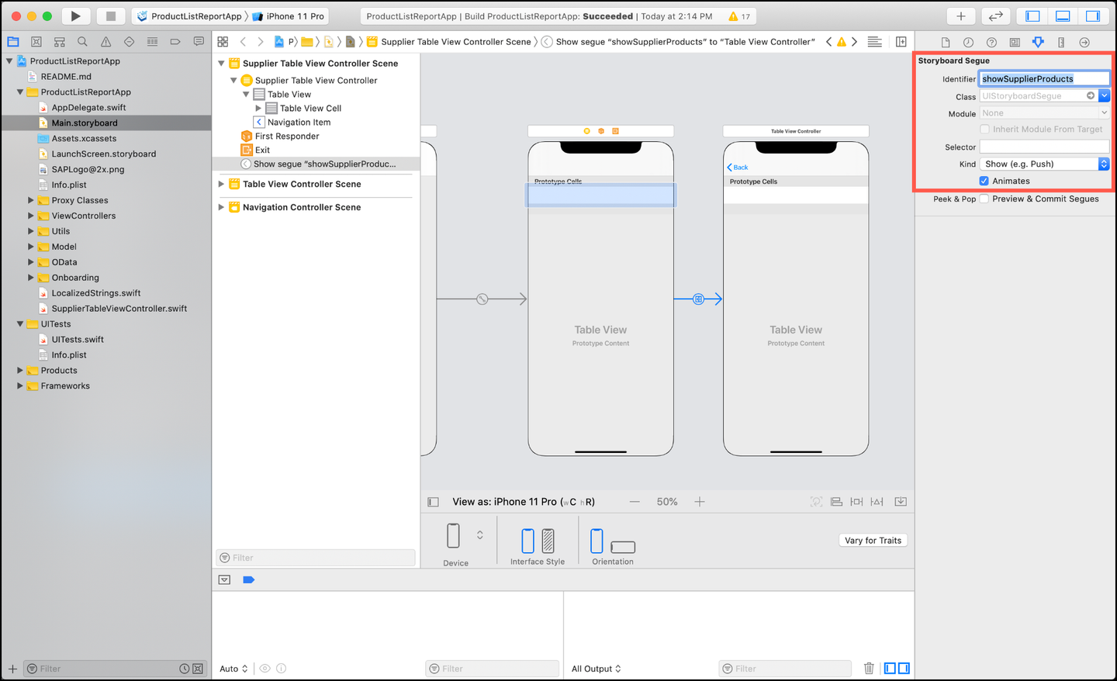
Task: Click the blue segue arrow connector
Action: (698, 299)
